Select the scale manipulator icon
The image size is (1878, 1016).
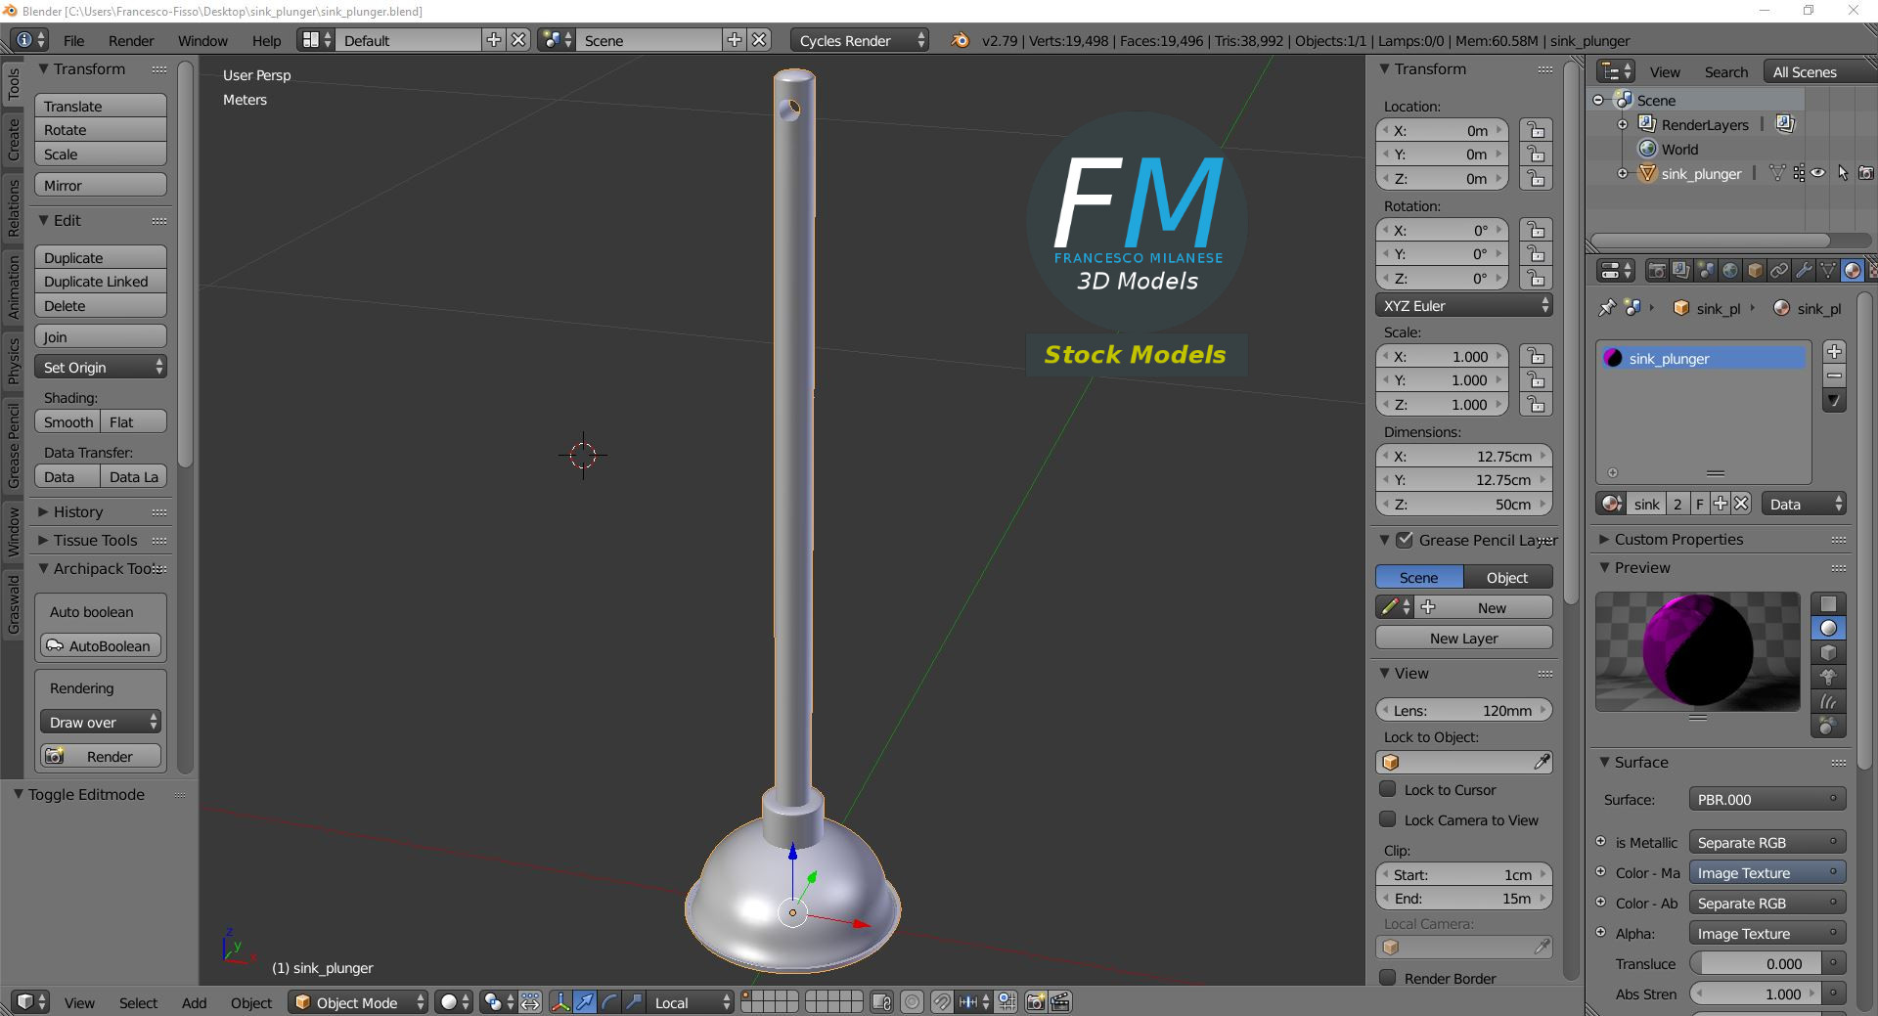point(634,1002)
